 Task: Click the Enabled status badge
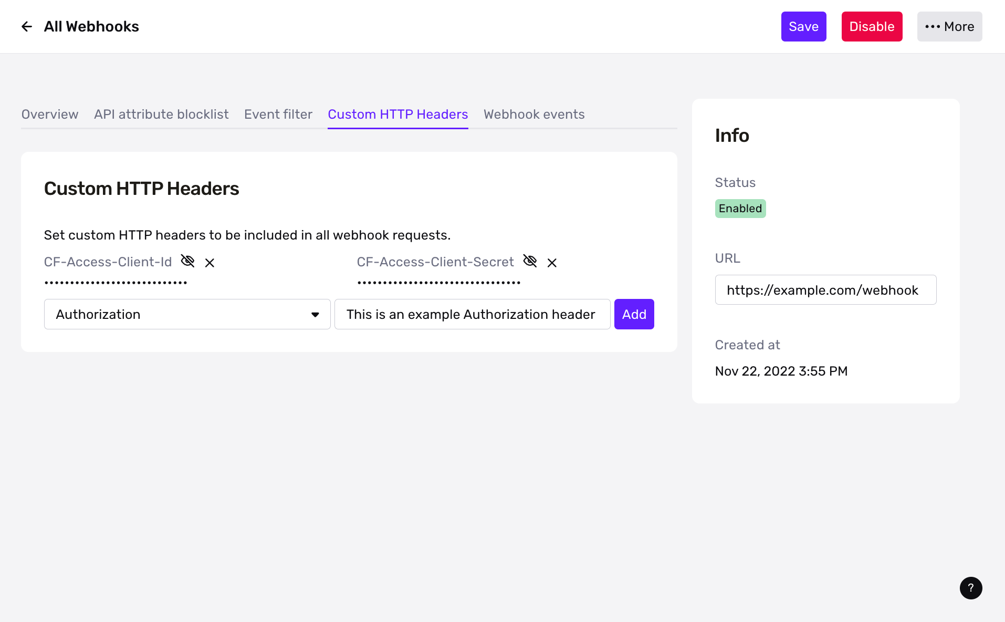tap(740, 208)
